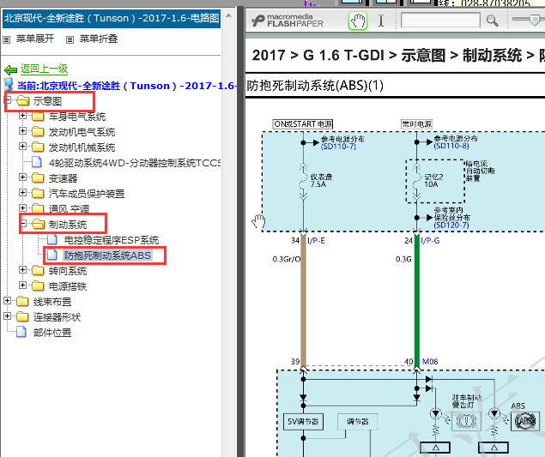Click the parking brake warning lamp symbol
This screenshot has height=457, width=545.
[x=466, y=421]
